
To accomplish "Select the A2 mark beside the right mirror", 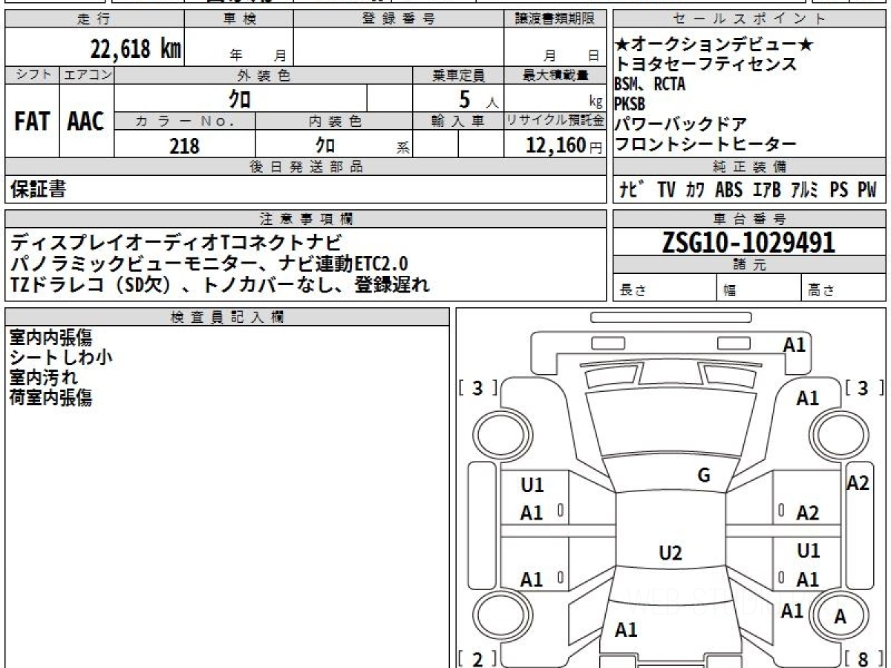I will click(x=858, y=483).
